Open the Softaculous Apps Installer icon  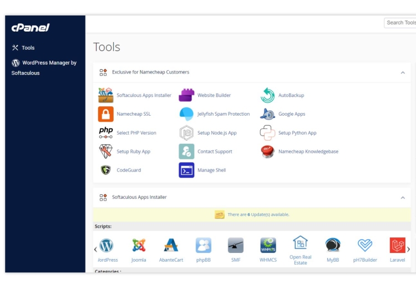click(105, 95)
